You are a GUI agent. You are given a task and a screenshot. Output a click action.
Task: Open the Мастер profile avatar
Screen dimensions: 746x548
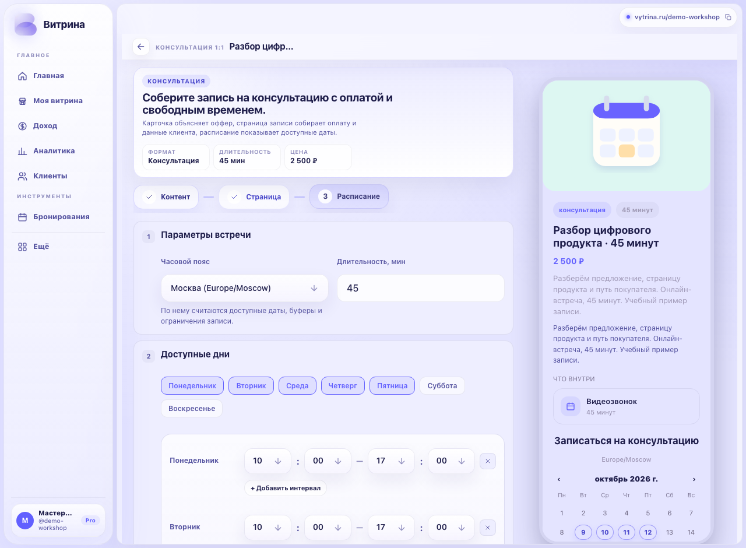(x=25, y=521)
